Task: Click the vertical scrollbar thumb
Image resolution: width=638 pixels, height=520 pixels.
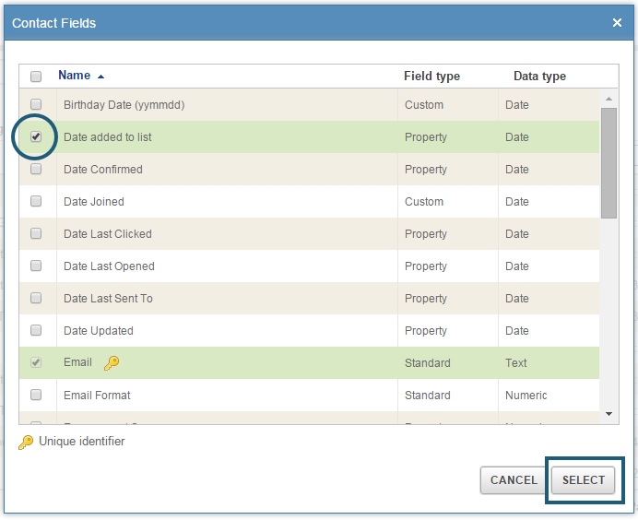Action: [x=608, y=161]
